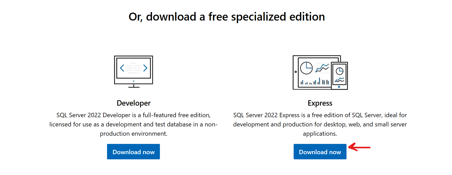The width and height of the screenshot is (452, 175).
Task: Click the phone home button in Express icon
Action: (339, 87)
